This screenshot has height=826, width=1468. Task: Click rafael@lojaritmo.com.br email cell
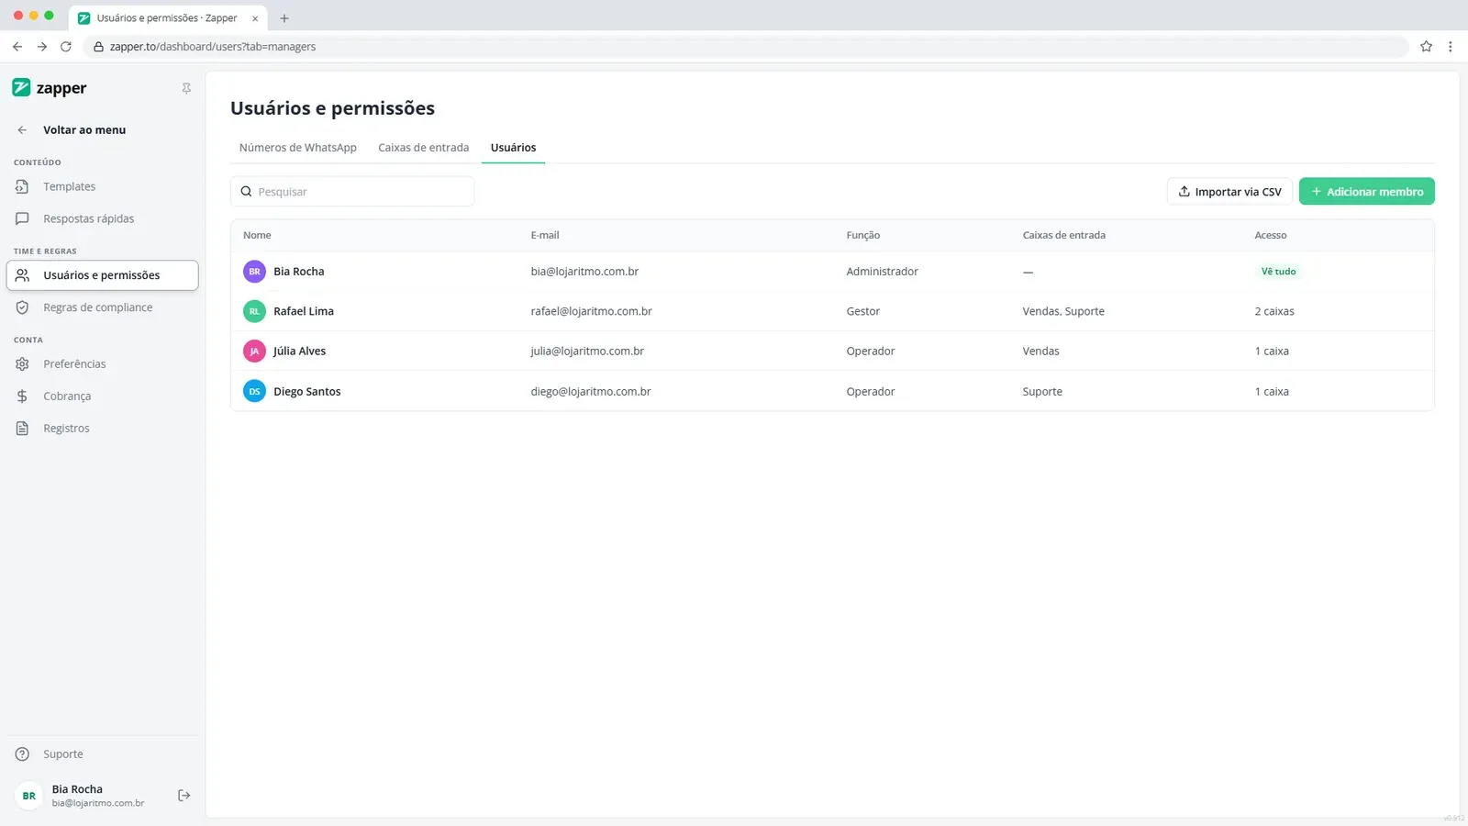591,311
